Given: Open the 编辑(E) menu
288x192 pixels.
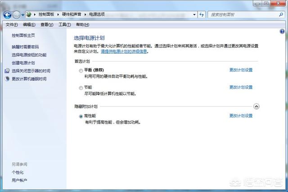Looking at the screenshot, I should pyautogui.click(x=29, y=25).
